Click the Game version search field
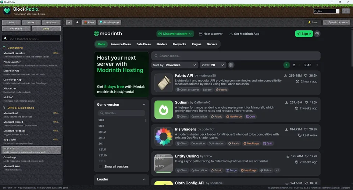Screen dimensions: 353x190 coord(121,113)
